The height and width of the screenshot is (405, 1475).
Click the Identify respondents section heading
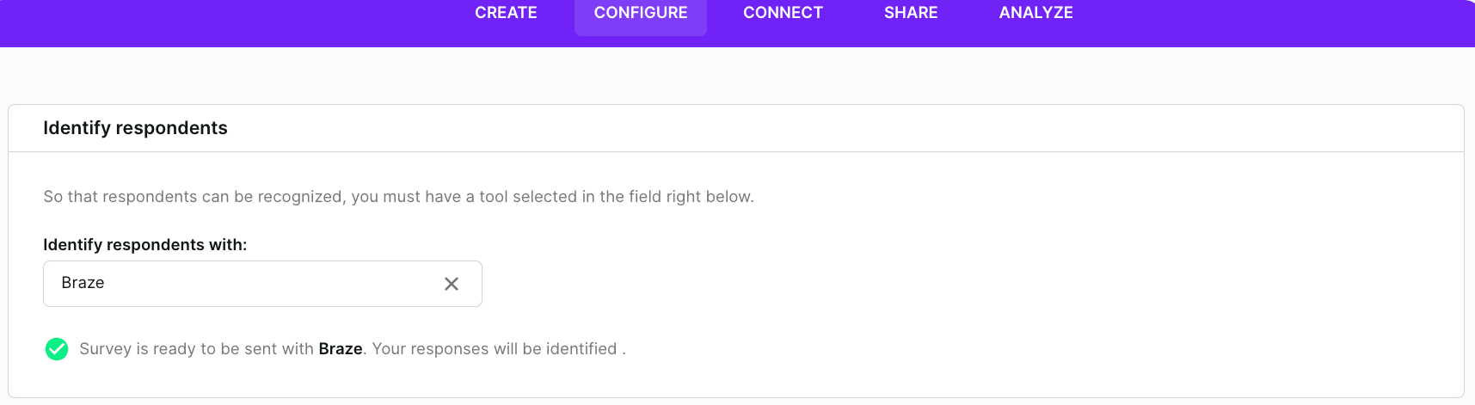(x=135, y=128)
